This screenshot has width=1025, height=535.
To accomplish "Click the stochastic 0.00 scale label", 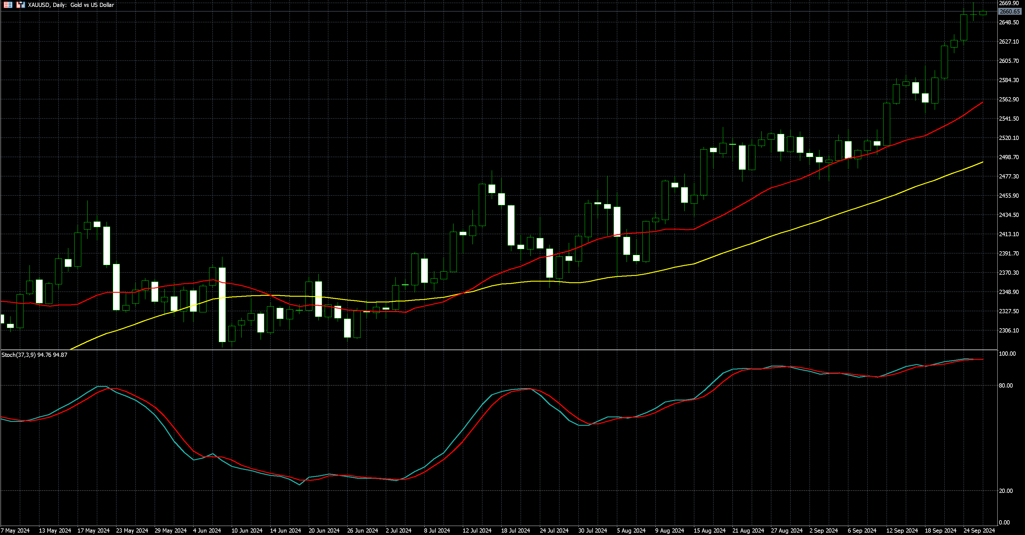I will [1004, 523].
